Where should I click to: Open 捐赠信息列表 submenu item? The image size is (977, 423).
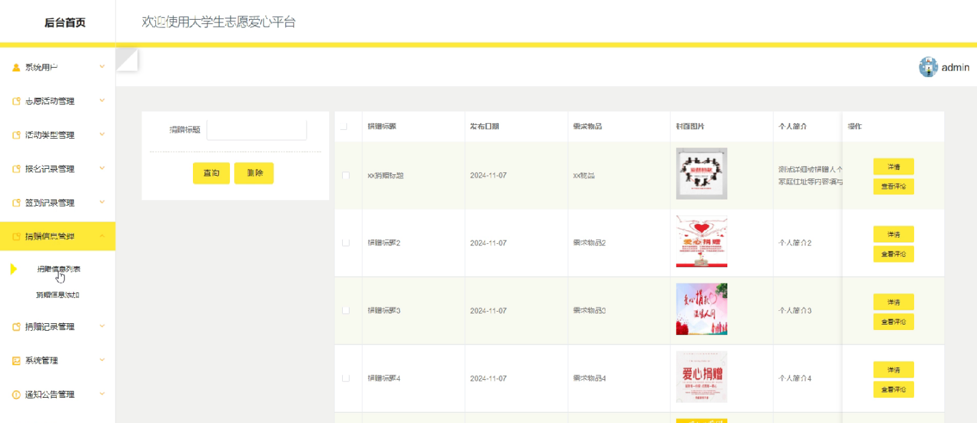[58, 269]
